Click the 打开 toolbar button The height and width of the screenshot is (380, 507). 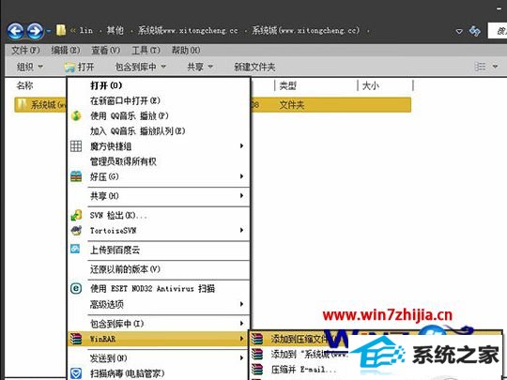79,67
